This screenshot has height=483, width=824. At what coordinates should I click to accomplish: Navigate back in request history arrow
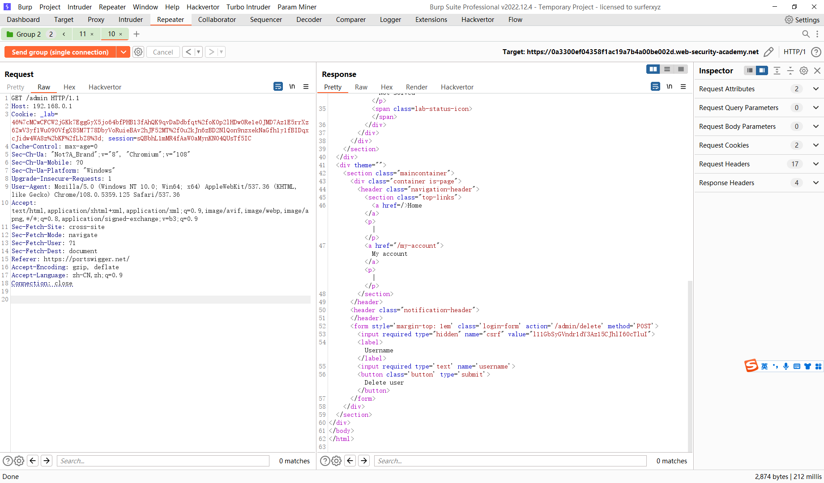pyautogui.click(x=188, y=51)
